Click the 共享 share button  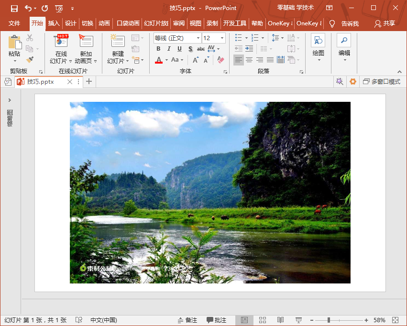pyautogui.click(x=385, y=23)
